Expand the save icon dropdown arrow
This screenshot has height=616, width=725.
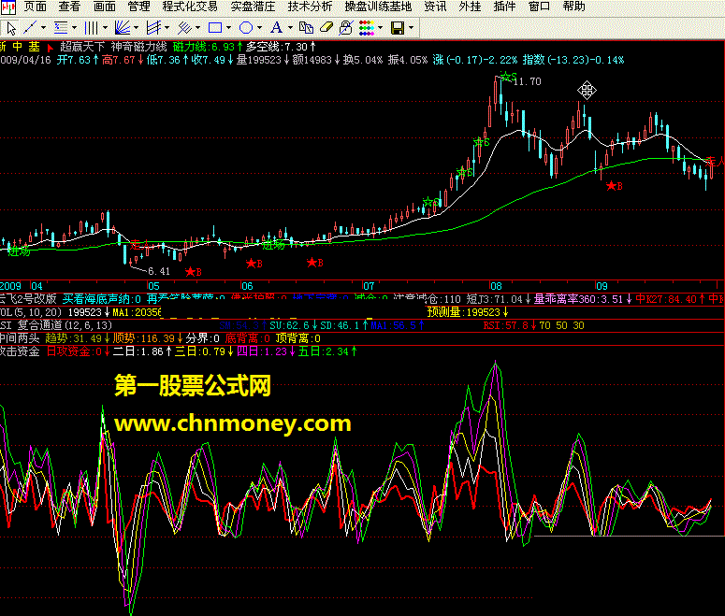411,28
